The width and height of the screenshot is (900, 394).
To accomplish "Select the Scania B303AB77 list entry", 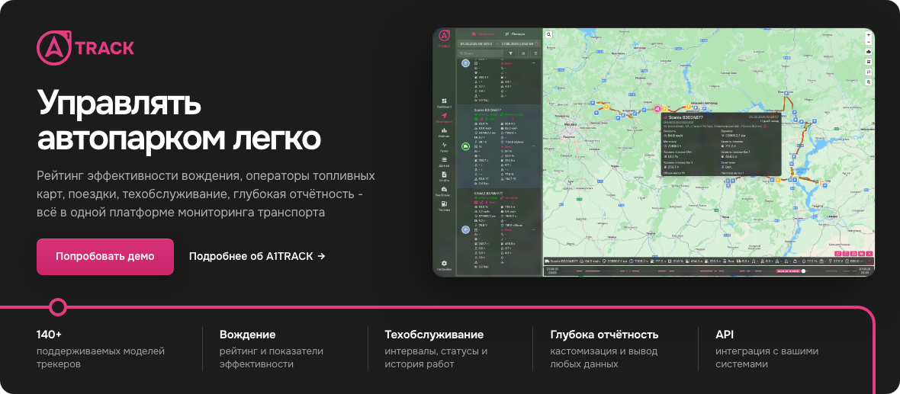I will (x=499, y=146).
